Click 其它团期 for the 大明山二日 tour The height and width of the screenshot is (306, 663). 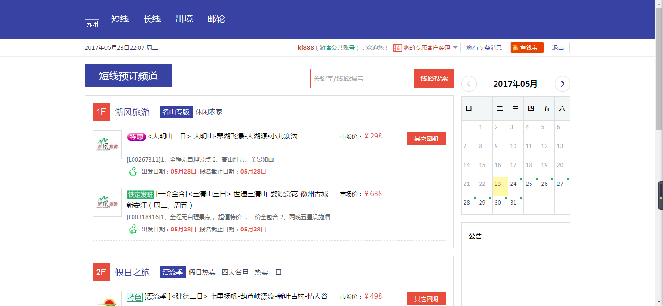[426, 138]
